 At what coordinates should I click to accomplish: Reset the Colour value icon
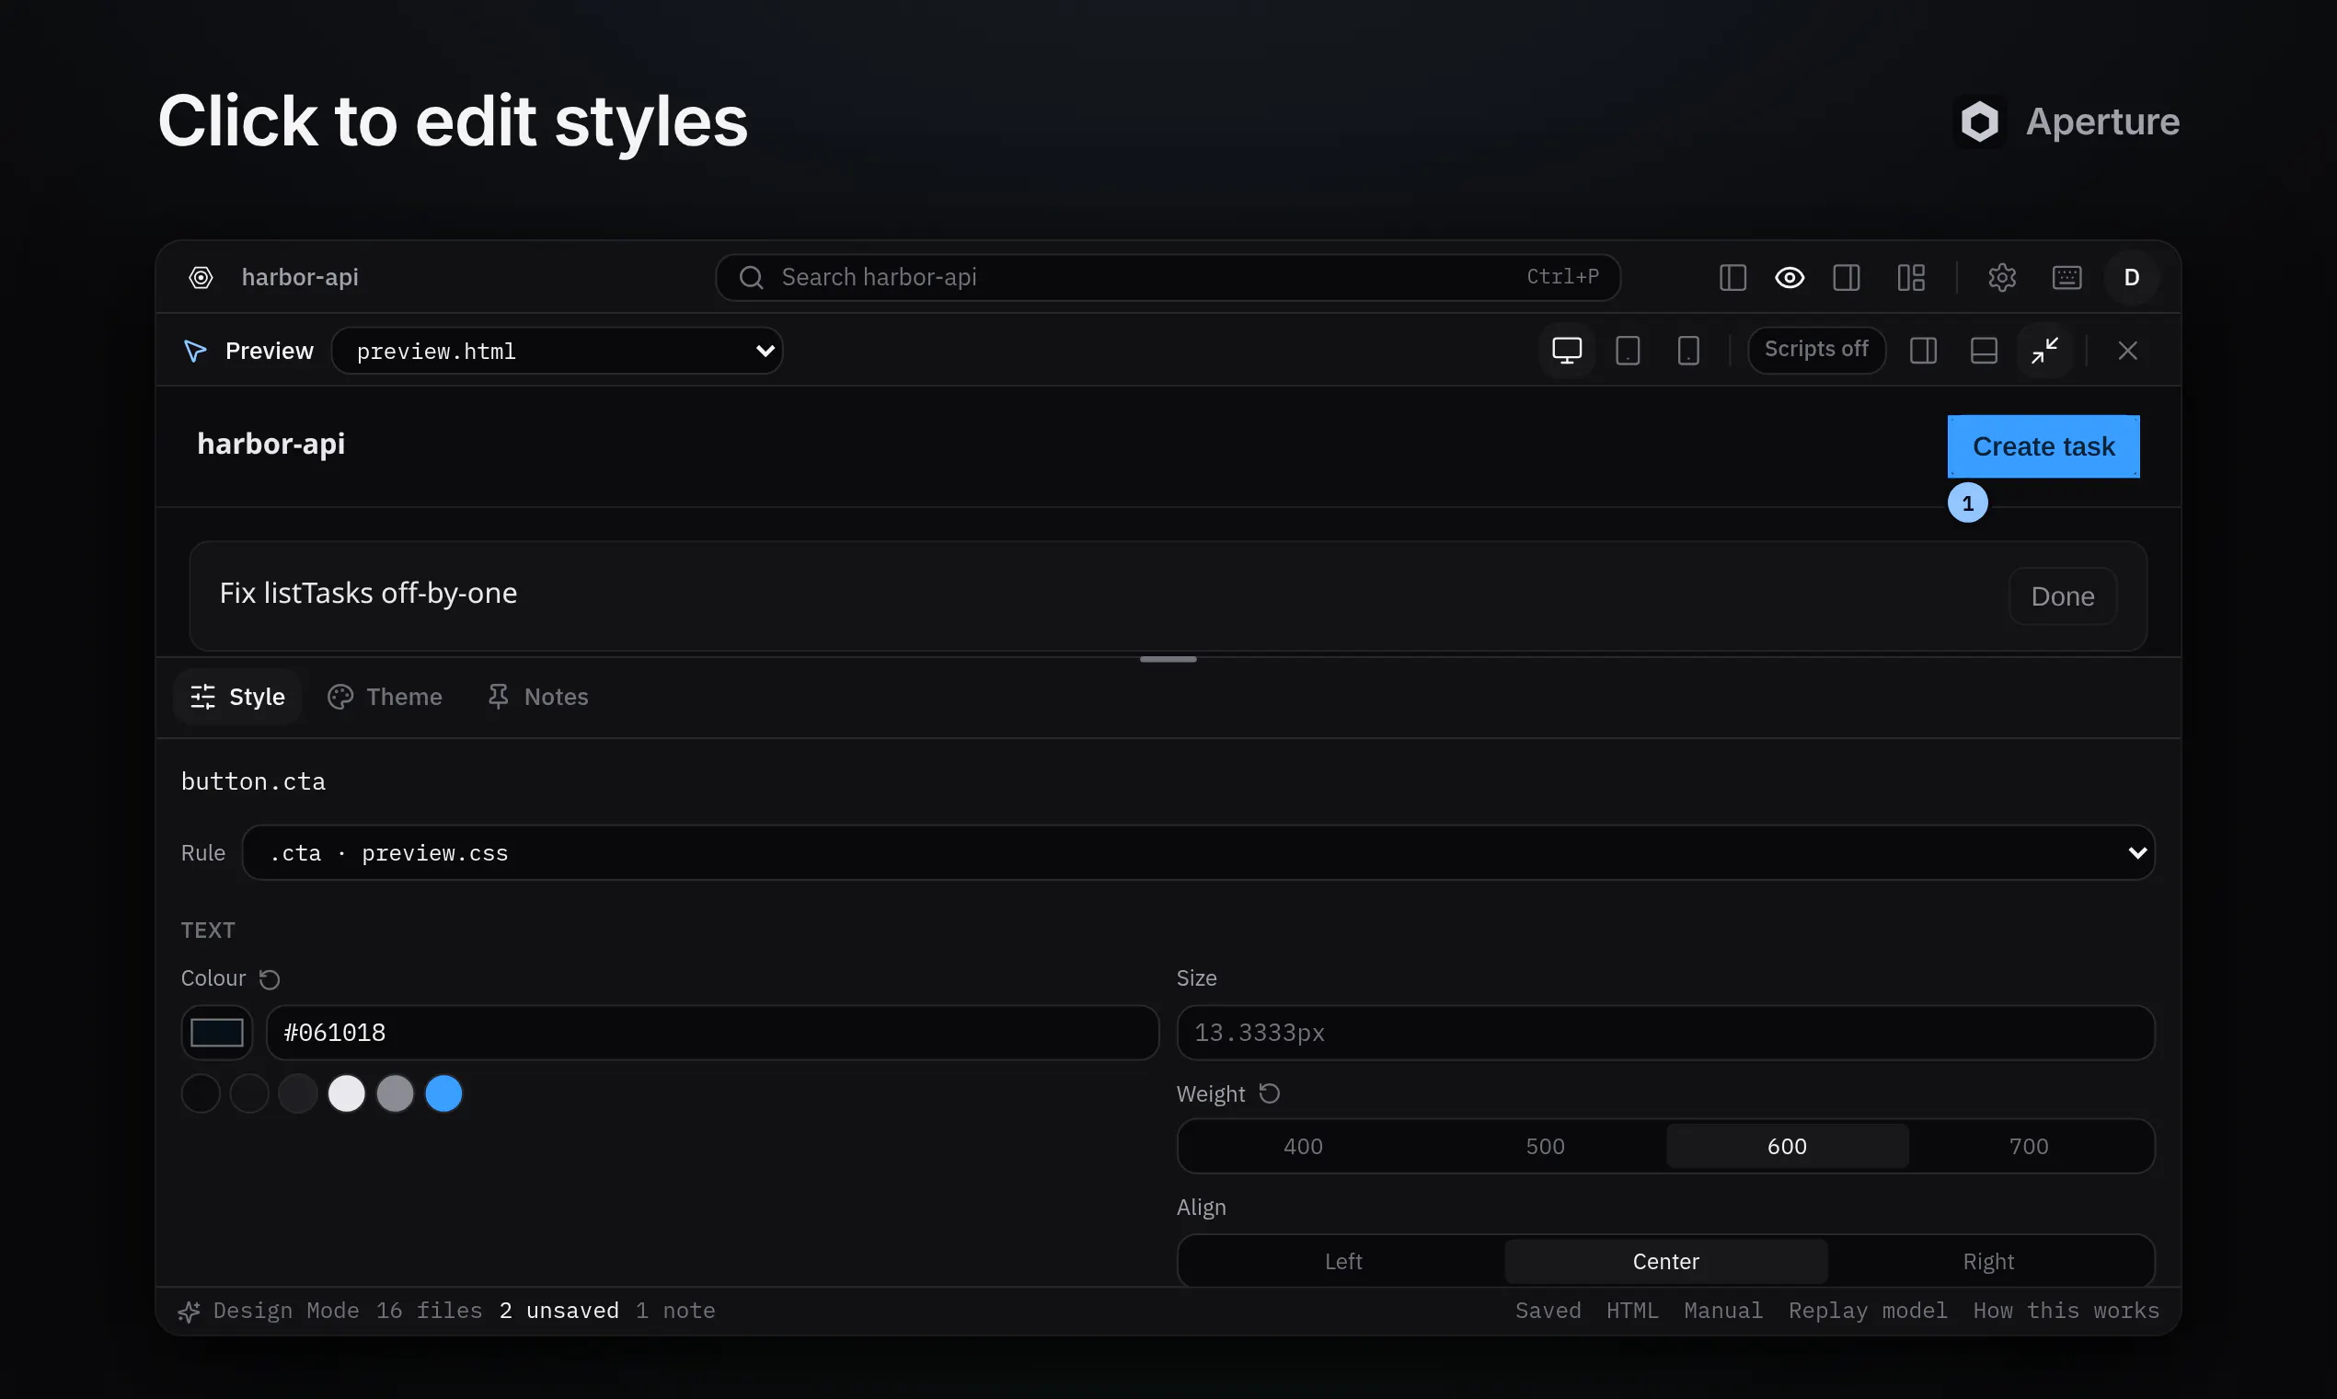270,979
